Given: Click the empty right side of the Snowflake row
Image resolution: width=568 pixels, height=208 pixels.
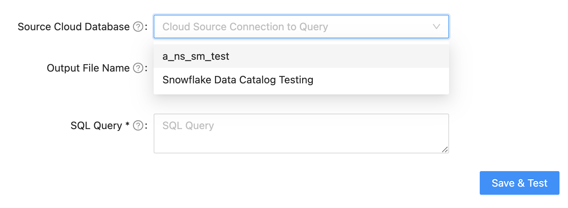Looking at the screenshot, I should click(388, 80).
